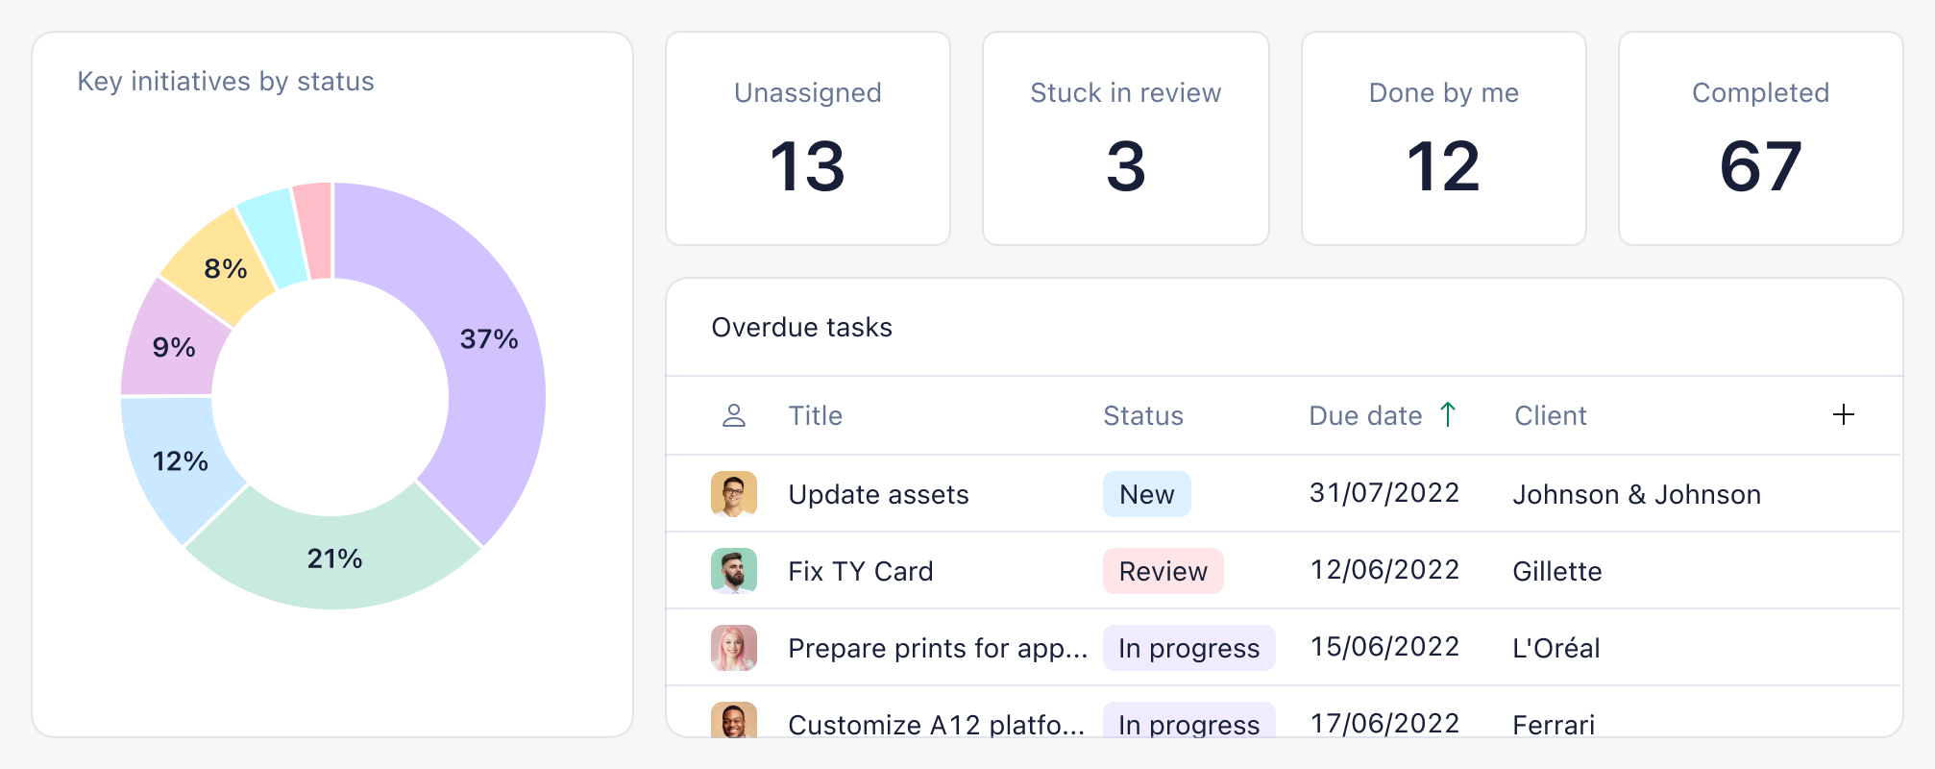Click due date 17/06/2022
Viewport: 1935px width, 769px height.
coord(1384,723)
